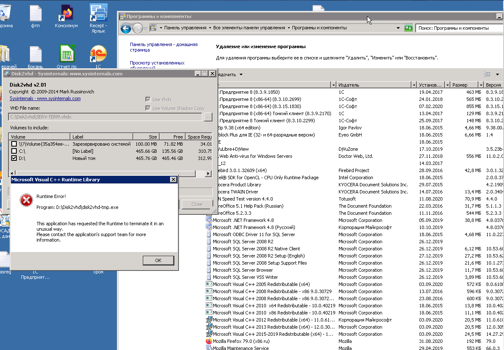Toggle the Use Volume Shadow Copy checkbox

click(147, 108)
